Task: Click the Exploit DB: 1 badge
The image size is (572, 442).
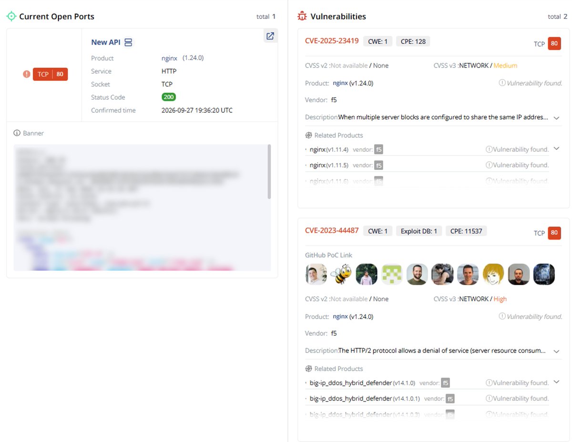Action: coord(419,231)
